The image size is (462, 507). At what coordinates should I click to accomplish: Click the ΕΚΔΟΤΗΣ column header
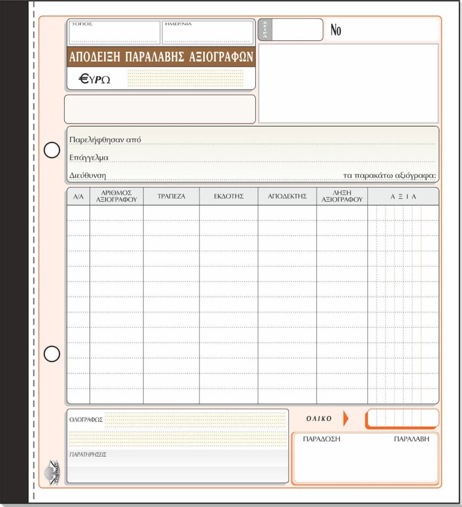point(229,196)
